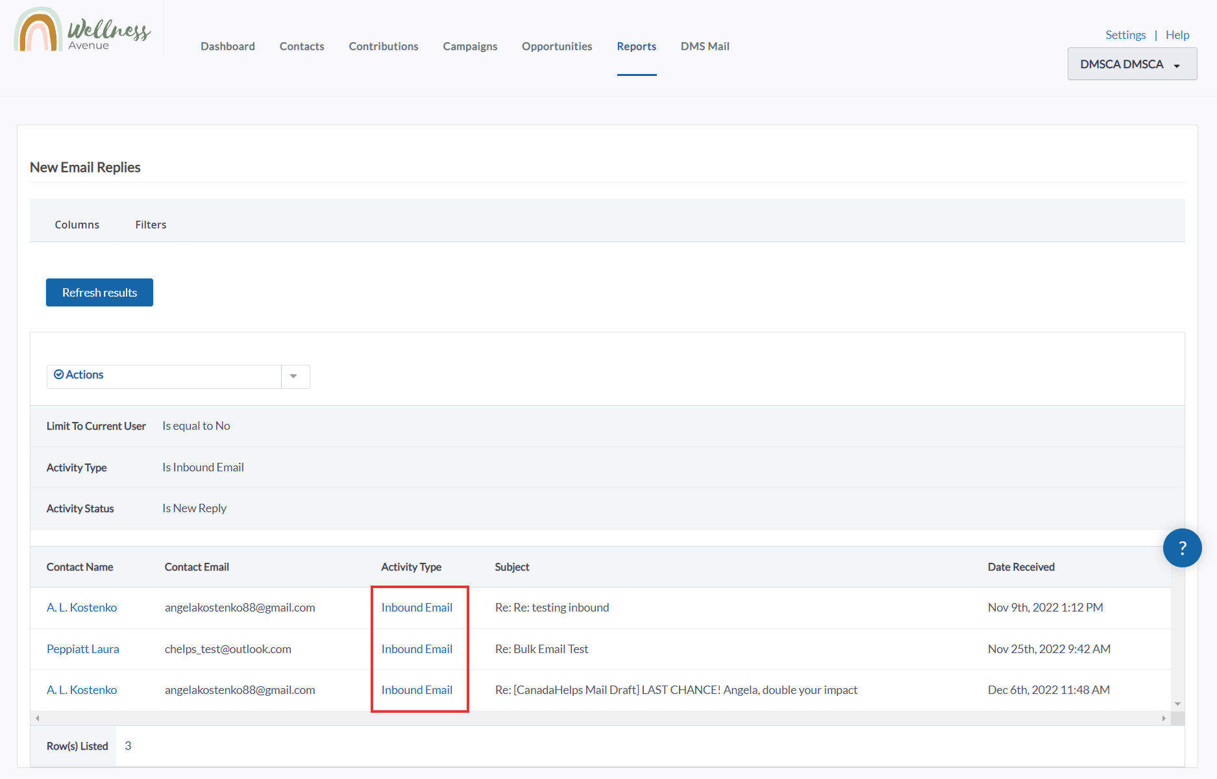Click angelakostenko88@gmail.com in the Dec 6th row

(x=240, y=690)
